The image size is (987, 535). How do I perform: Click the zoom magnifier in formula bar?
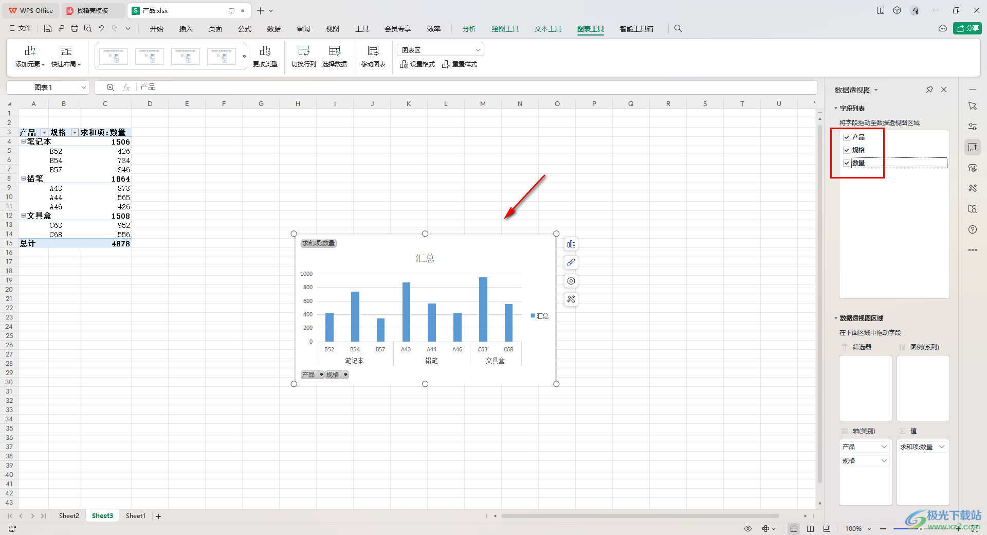[111, 87]
